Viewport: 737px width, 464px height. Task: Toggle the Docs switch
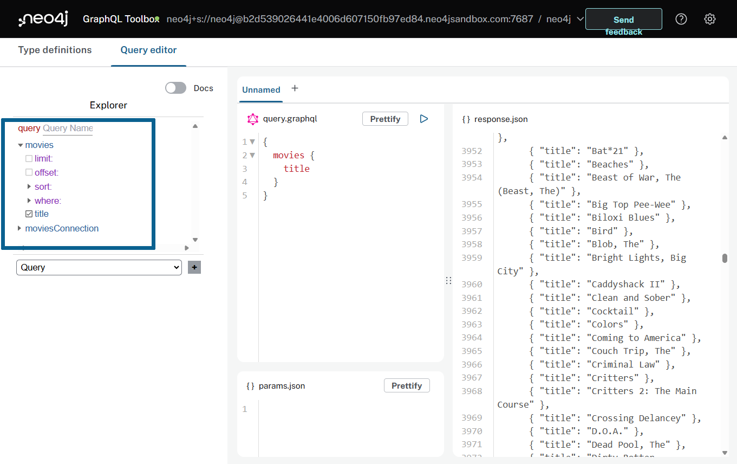tap(175, 88)
